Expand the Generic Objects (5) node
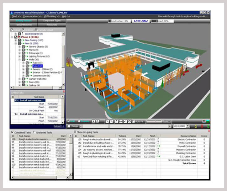Screen dimensions: 227x191 [19, 47]
